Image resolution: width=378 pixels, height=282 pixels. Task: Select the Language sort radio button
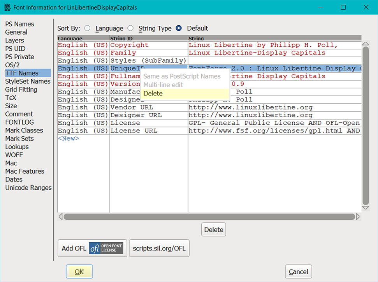pyautogui.click(x=87, y=28)
